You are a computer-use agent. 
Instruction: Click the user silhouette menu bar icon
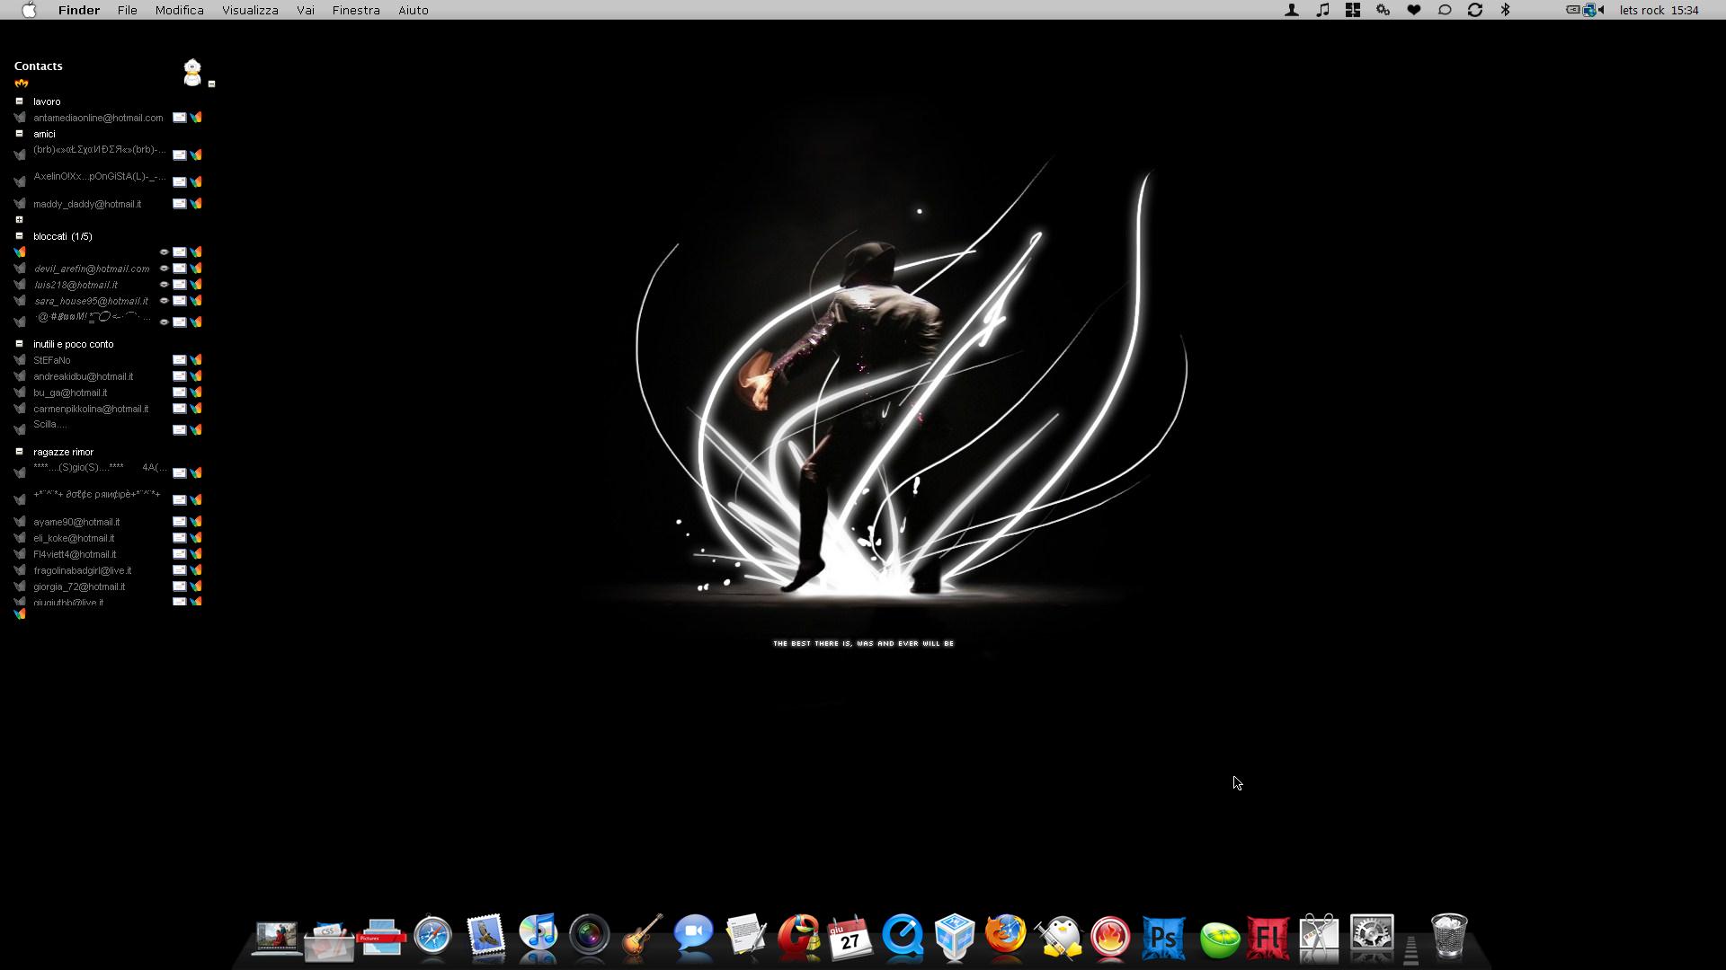pos(1292,10)
